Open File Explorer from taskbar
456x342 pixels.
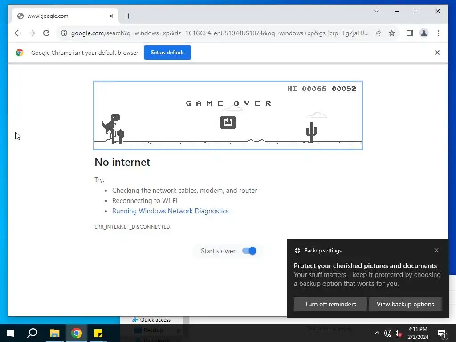tap(54, 333)
